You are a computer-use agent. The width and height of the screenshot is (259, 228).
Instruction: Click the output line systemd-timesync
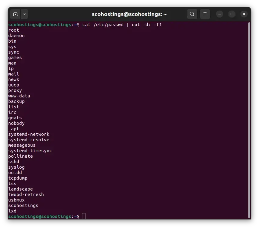tap(30, 150)
